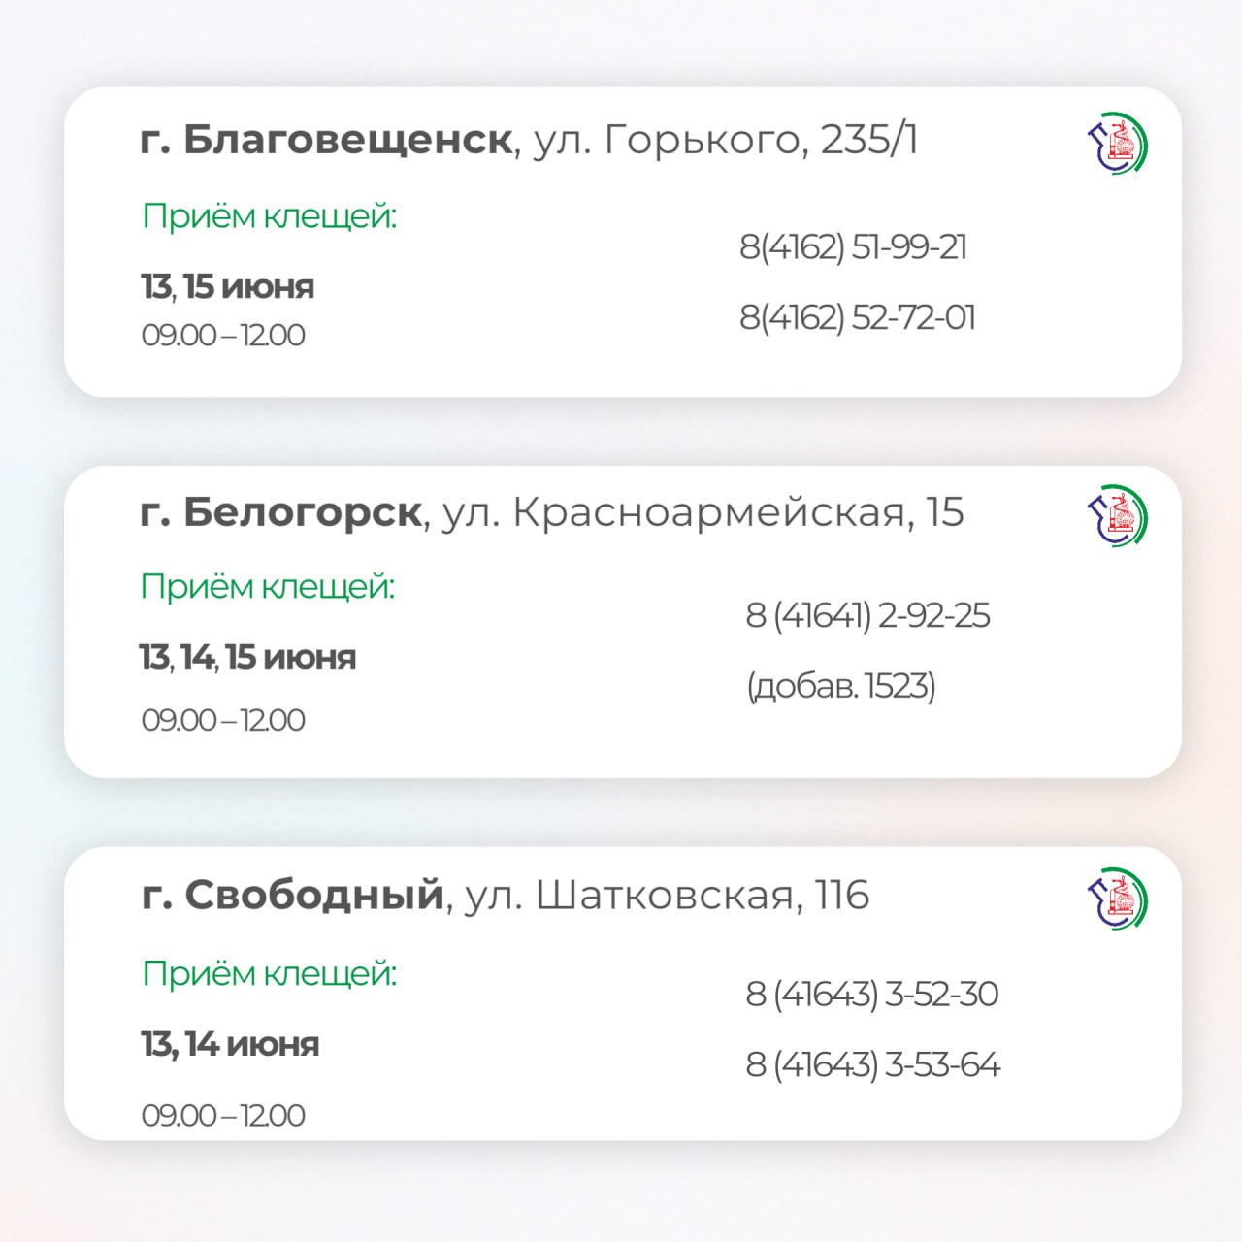
Task: Select the phone number 8(4162) 52-72-01
Action: [857, 317]
